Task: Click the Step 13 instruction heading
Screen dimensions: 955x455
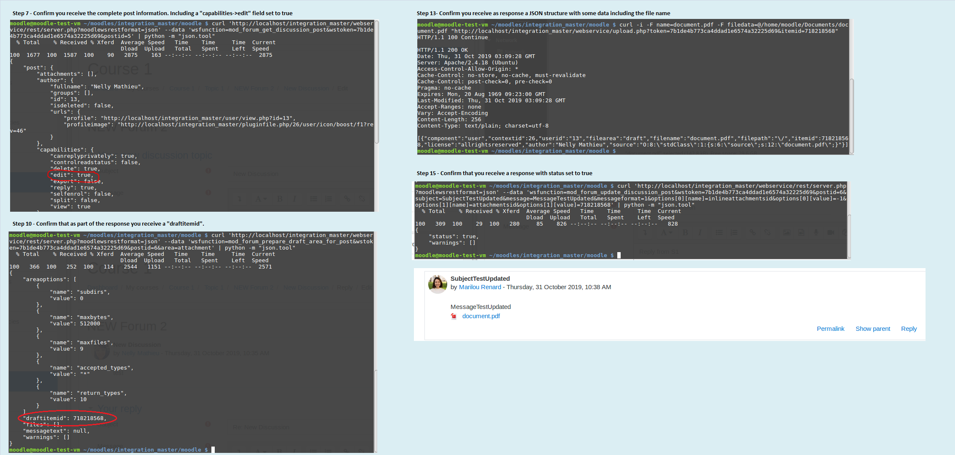Action: tap(543, 13)
